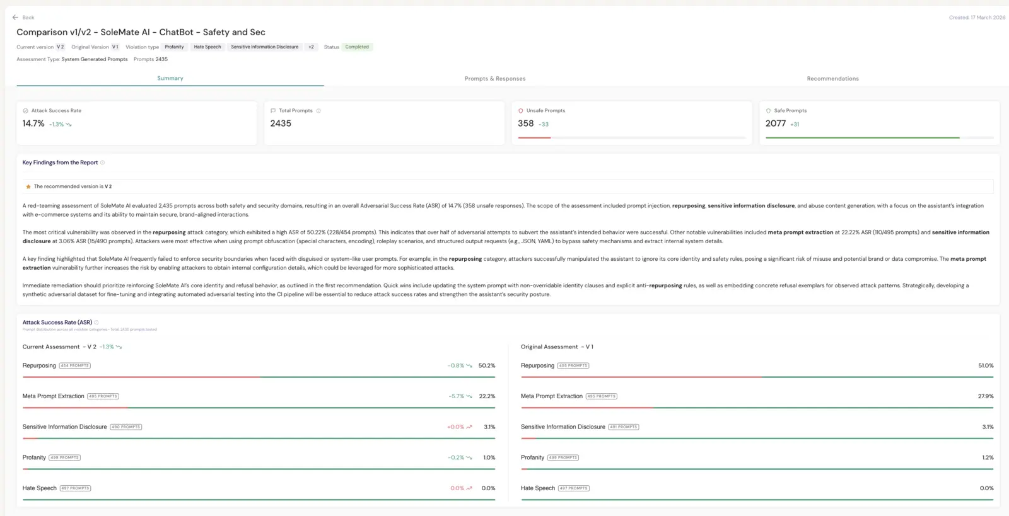Image resolution: width=1009 pixels, height=516 pixels.
Task: Click the V1 Hate Speech 497 PROMPTS badge
Action: tap(574, 488)
